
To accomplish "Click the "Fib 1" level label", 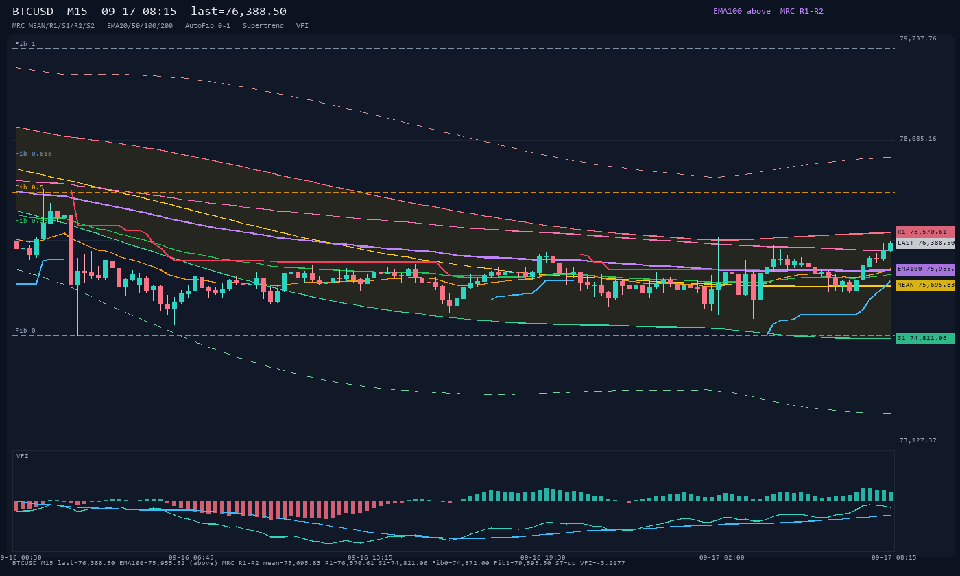I will coord(25,44).
